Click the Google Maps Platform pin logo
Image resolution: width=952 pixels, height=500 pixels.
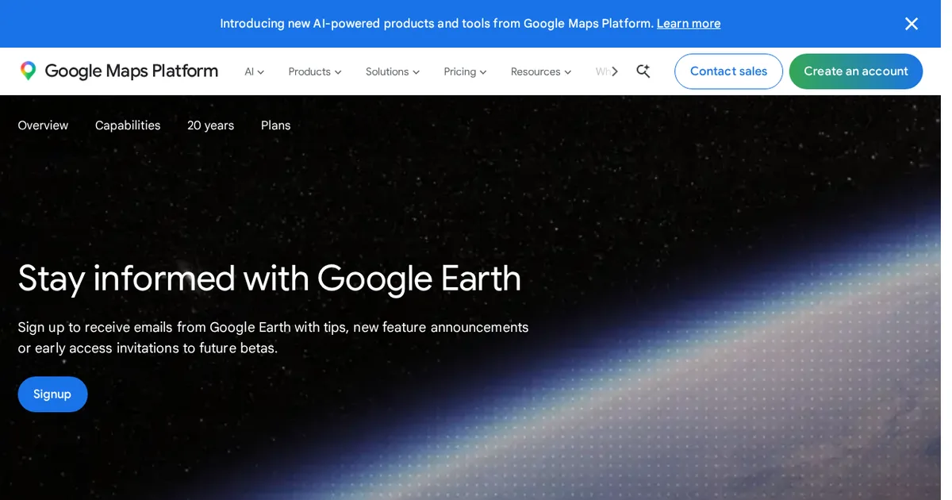(x=29, y=71)
